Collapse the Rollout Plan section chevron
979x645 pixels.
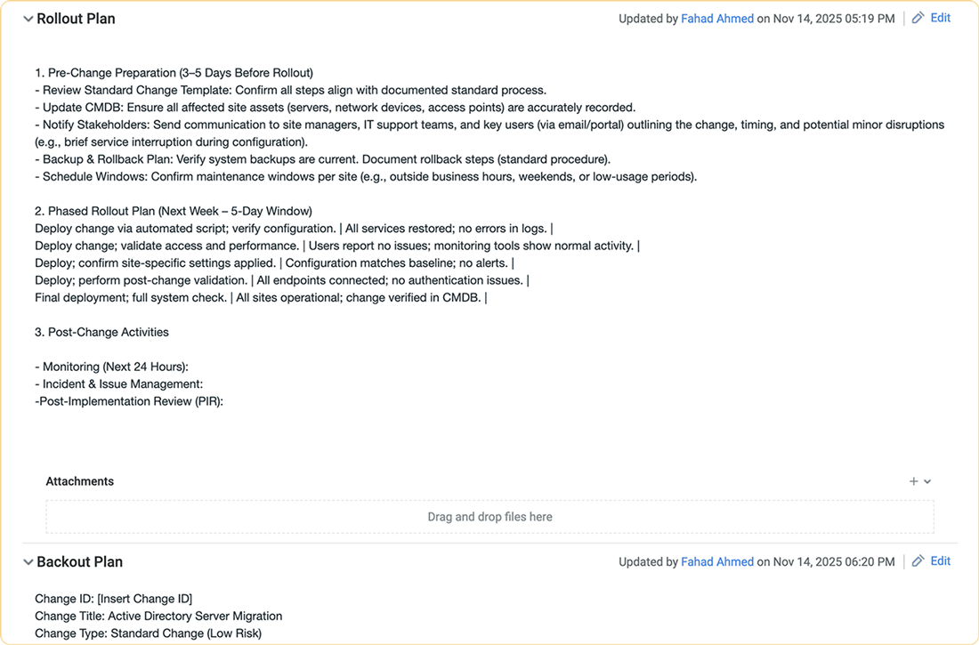pos(28,19)
